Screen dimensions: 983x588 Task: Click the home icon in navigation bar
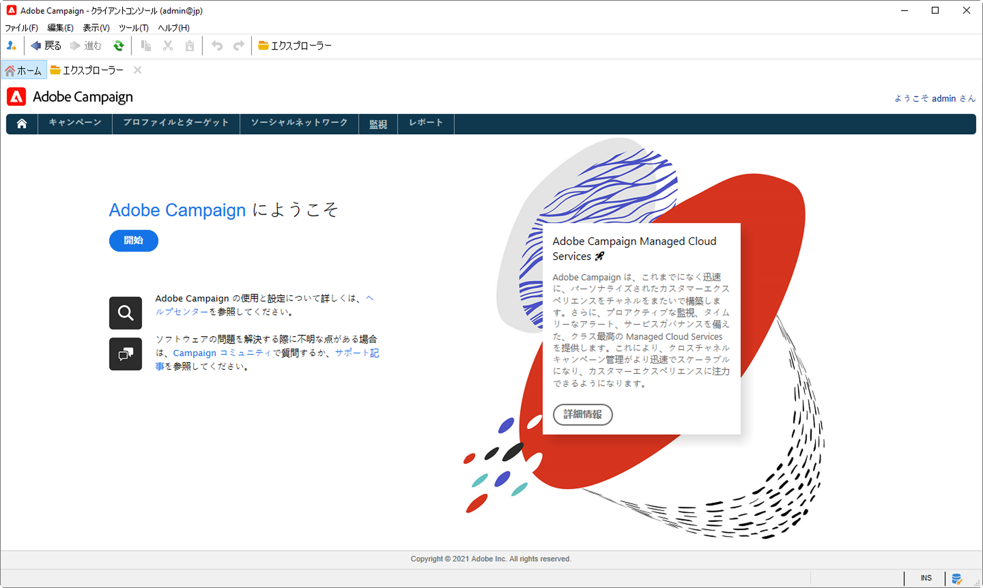(22, 124)
